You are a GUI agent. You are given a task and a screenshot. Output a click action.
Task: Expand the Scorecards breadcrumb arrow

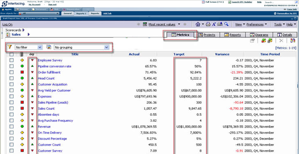24,30
